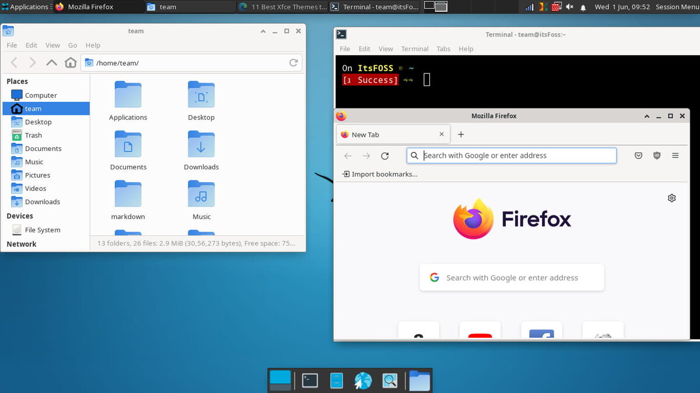Launch Terminal from the dock
Viewport: 700px width, 393px height.
pyautogui.click(x=310, y=381)
